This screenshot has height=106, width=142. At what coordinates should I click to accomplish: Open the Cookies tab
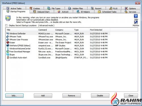point(35,8)
